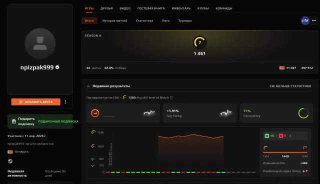Click the win streak flame icon
The image size is (320, 184).
[x=303, y=171]
